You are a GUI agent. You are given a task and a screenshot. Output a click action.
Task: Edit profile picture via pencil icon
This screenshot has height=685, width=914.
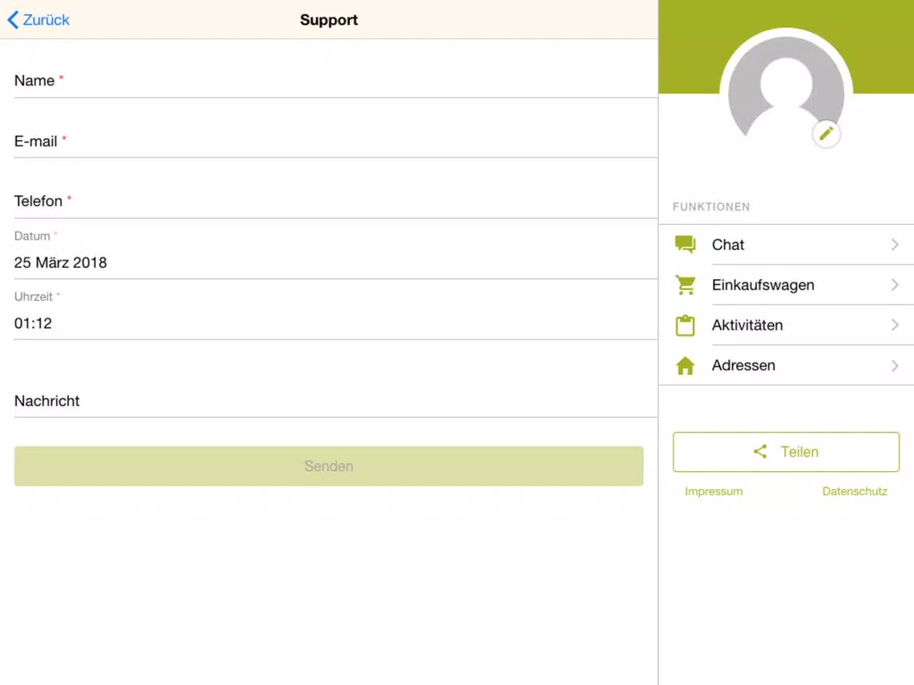(x=825, y=134)
